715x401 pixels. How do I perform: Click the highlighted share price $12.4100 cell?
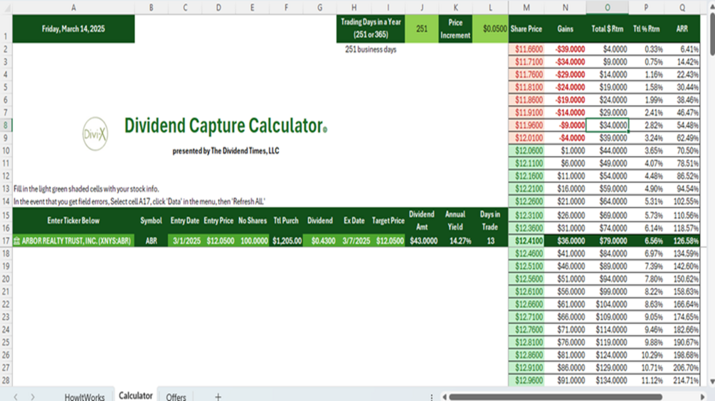coord(526,241)
